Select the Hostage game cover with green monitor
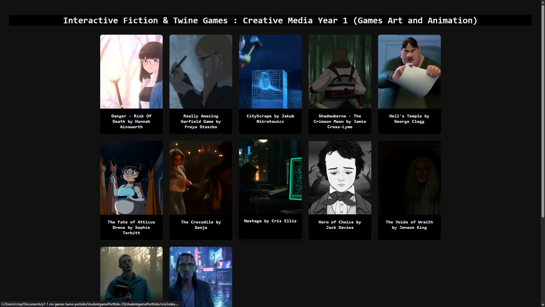The image size is (545, 307). 270,177
